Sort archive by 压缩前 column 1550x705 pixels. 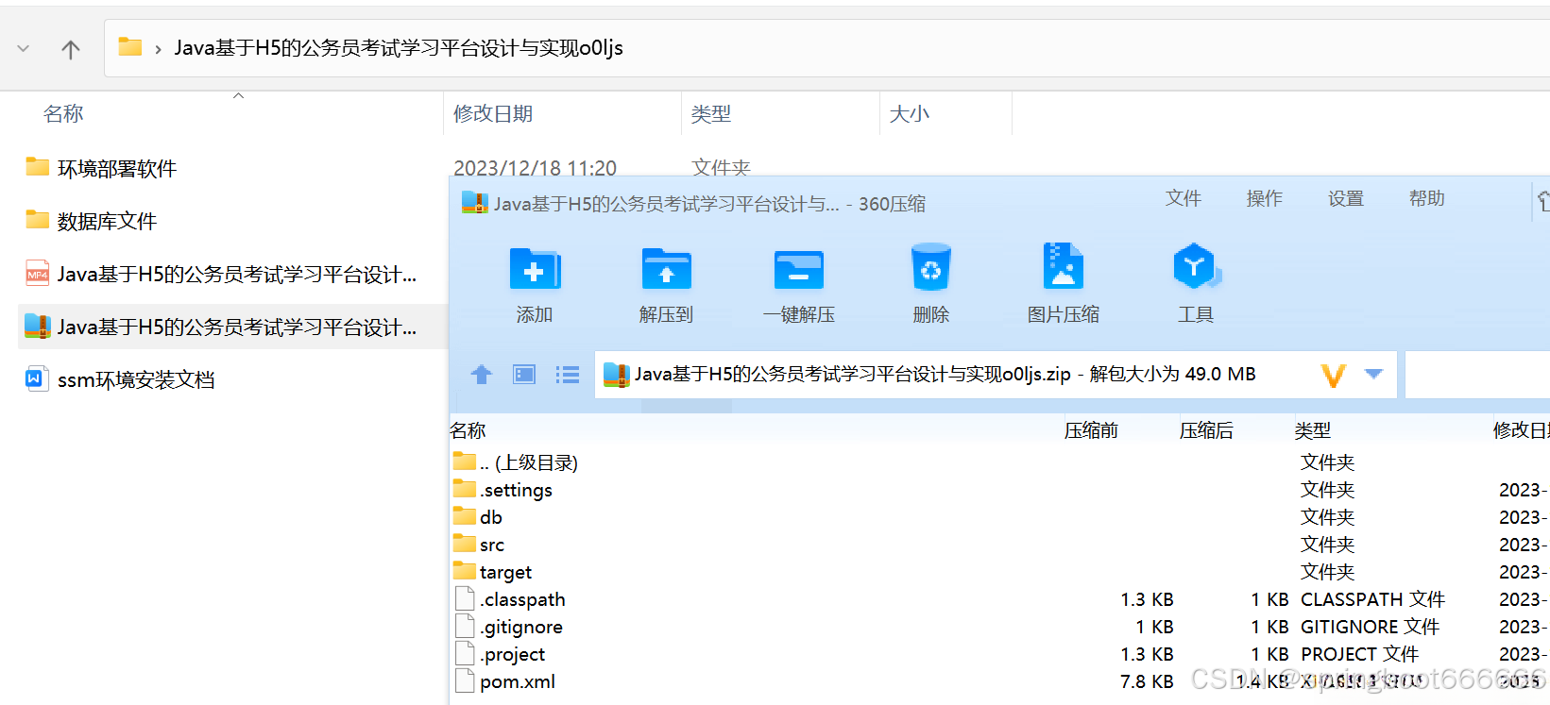(x=1091, y=430)
